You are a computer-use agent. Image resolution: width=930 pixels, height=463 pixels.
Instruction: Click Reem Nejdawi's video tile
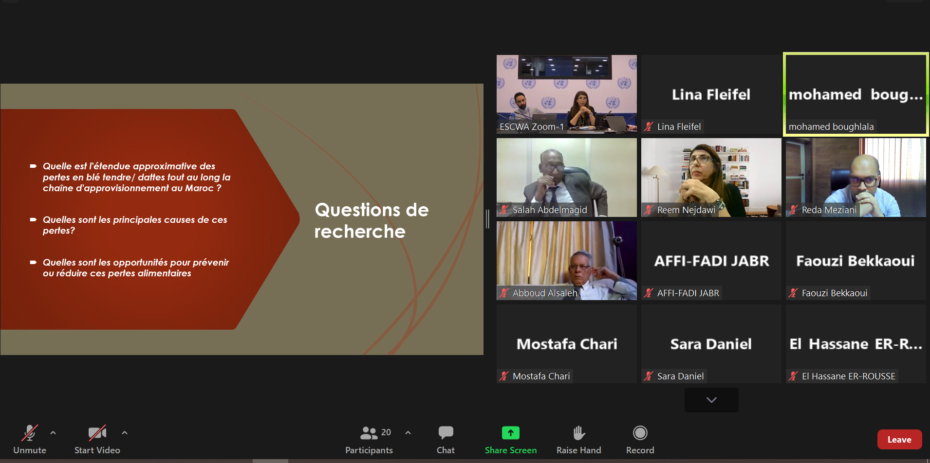coord(711,178)
